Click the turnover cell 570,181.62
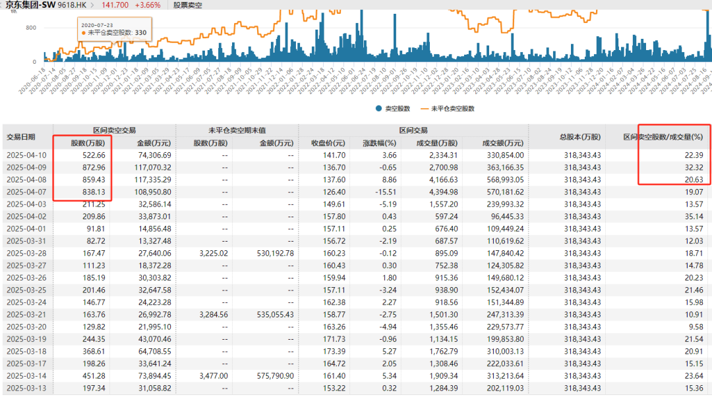 pos(505,192)
